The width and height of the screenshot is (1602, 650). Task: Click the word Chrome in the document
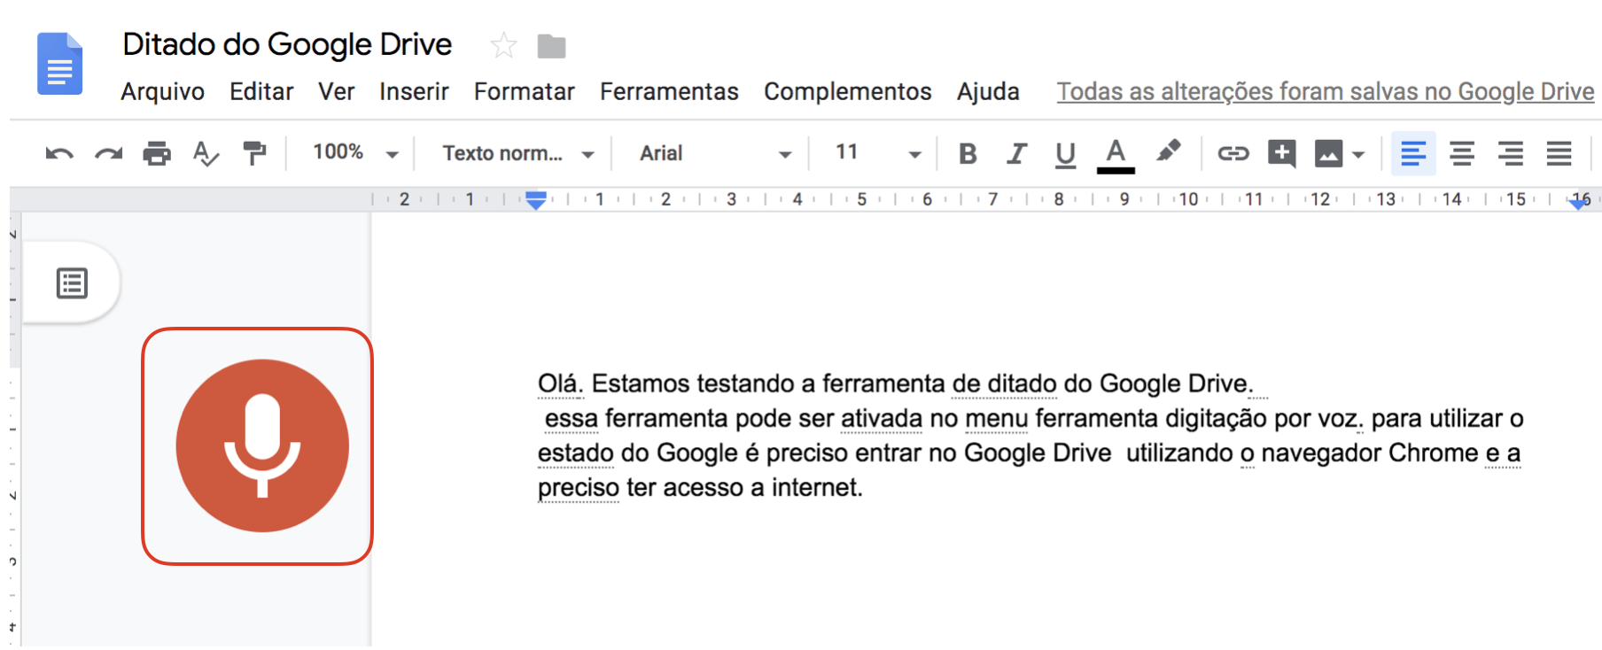tap(1434, 453)
